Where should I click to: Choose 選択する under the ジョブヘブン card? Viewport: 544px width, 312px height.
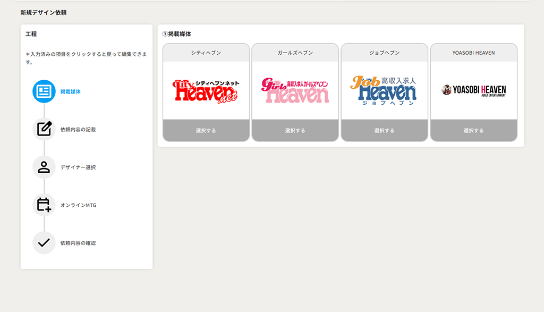[385, 131]
